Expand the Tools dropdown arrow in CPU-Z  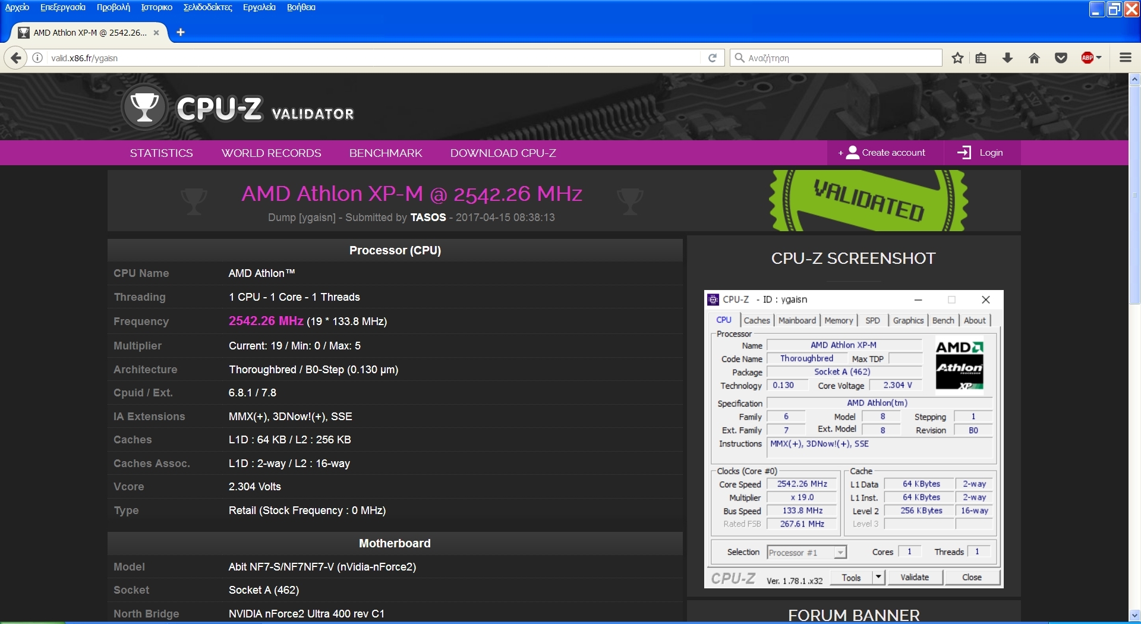click(878, 577)
